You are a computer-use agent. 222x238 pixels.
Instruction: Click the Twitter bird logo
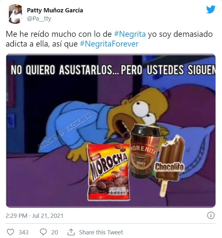pos(211,9)
